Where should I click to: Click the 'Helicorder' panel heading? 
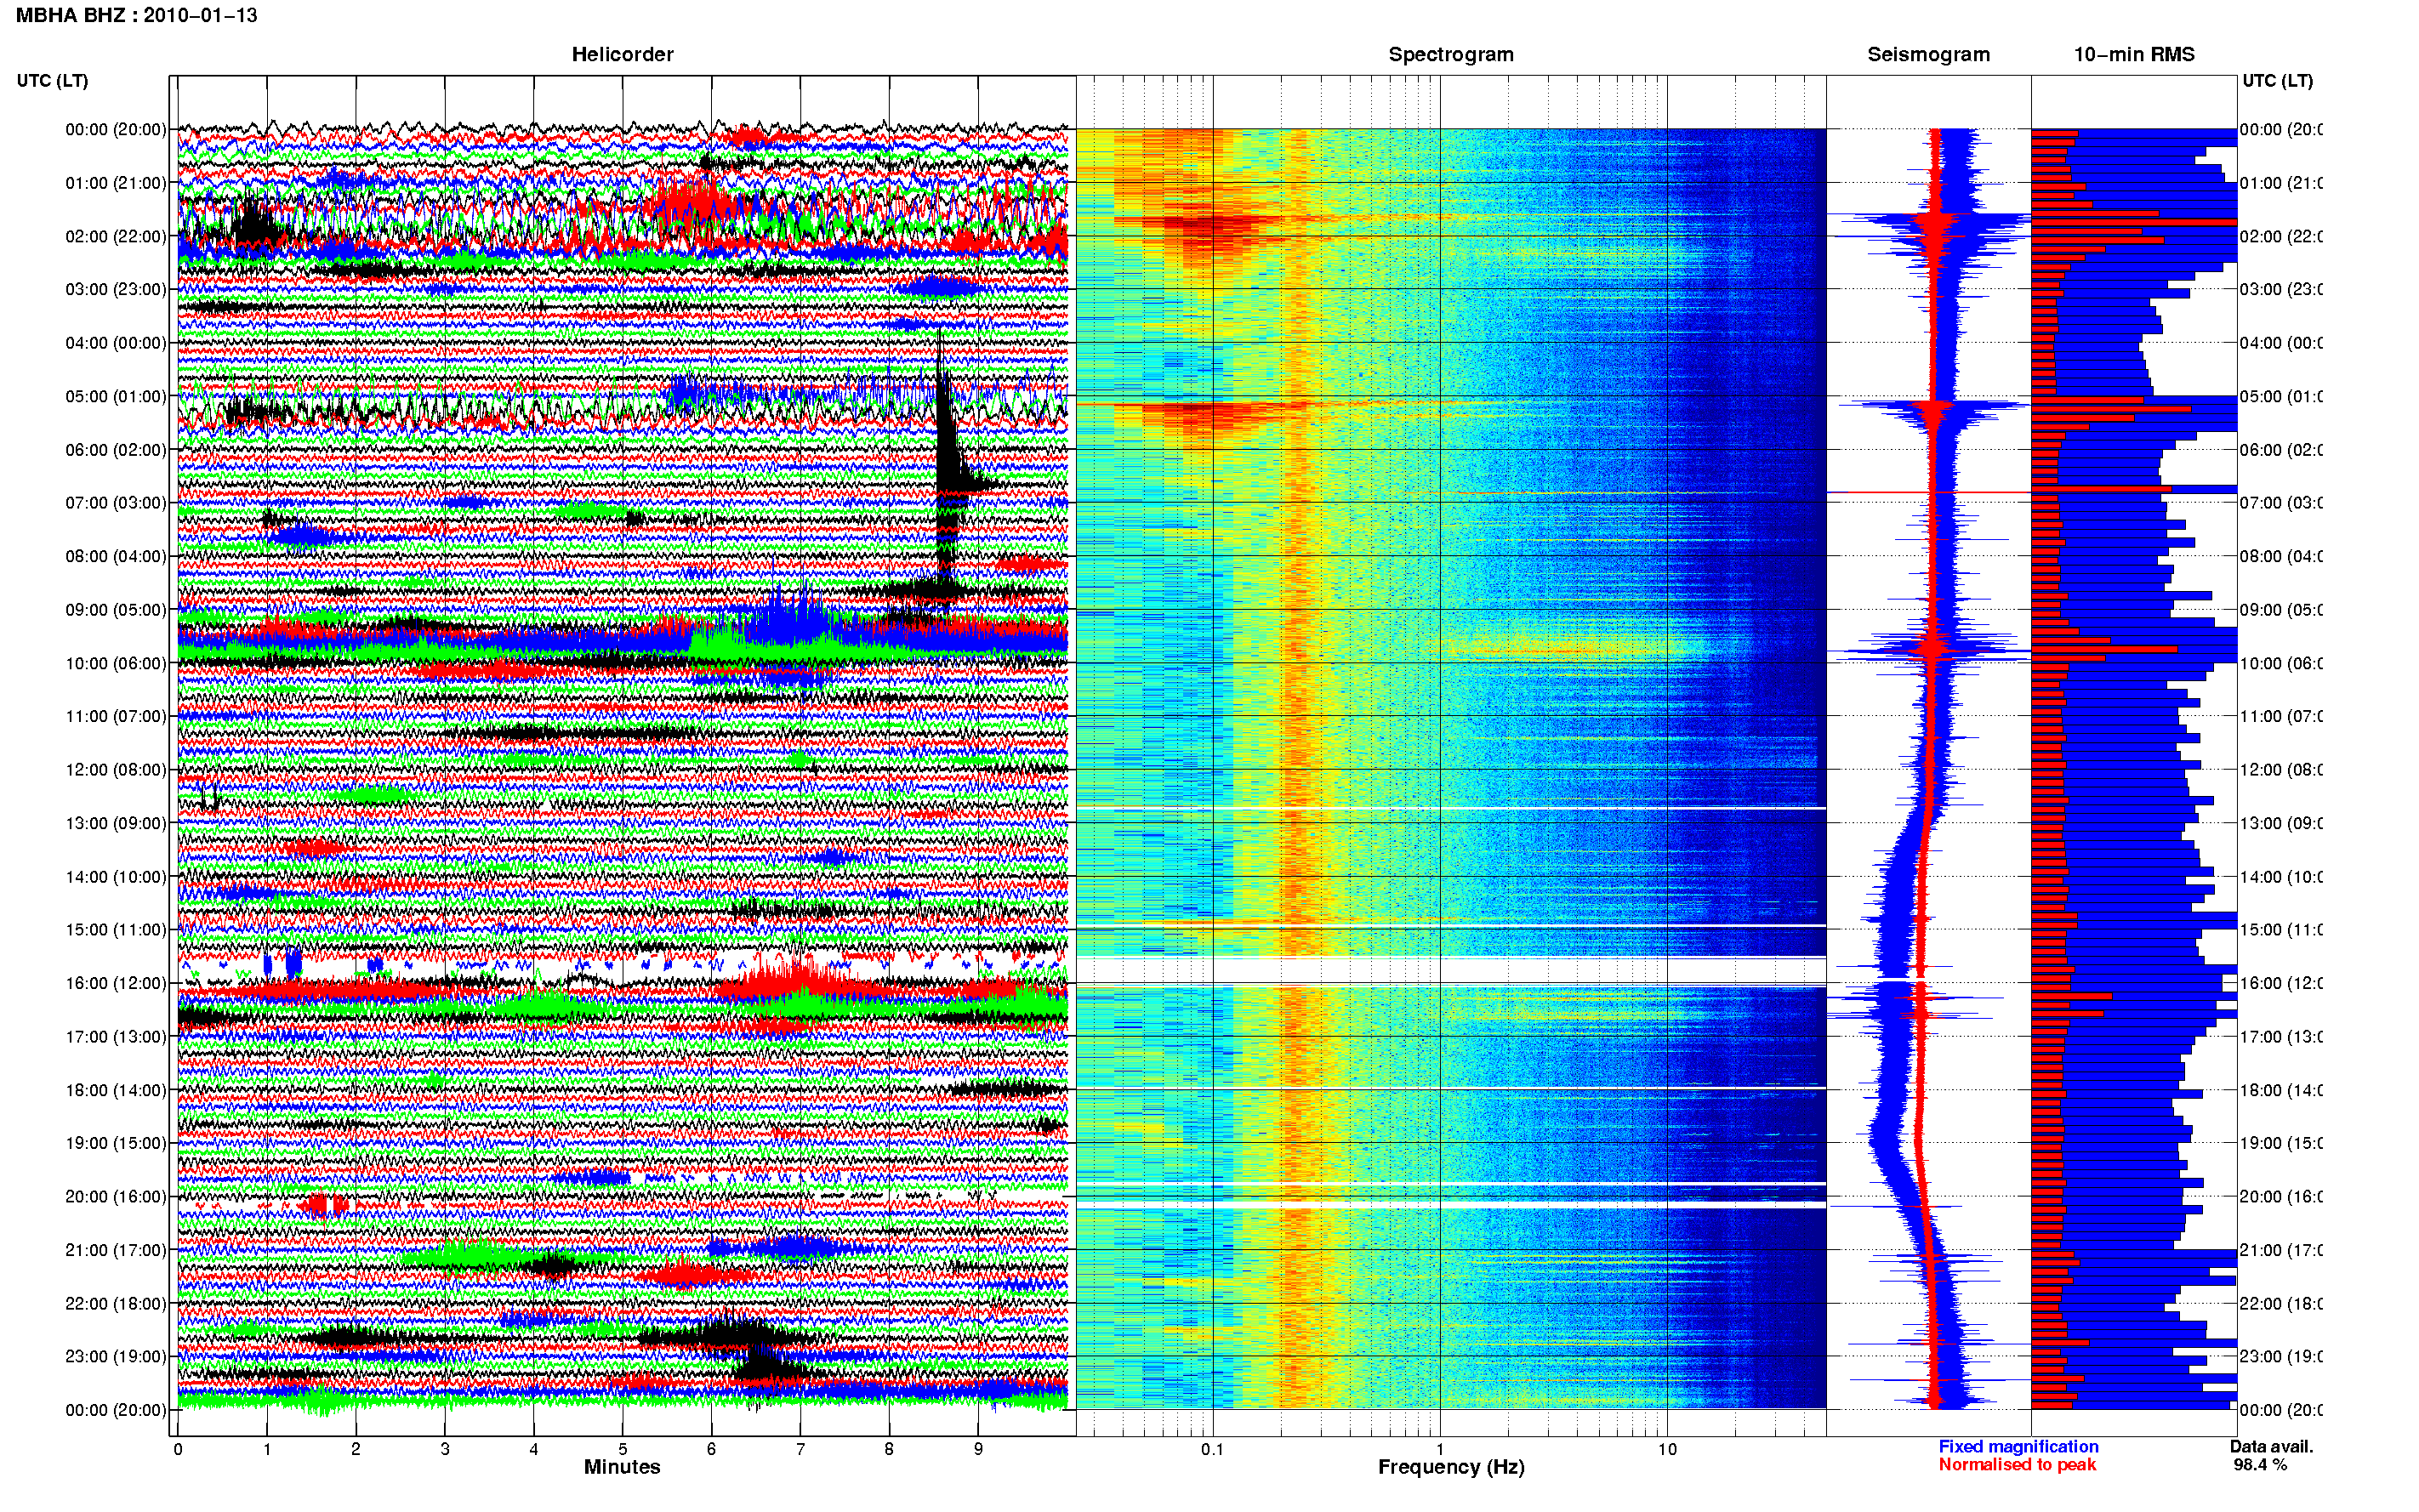[x=622, y=54]
